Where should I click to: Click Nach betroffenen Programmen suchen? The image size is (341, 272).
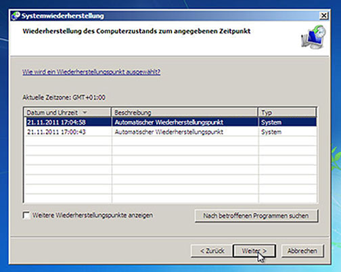[256, 216]
